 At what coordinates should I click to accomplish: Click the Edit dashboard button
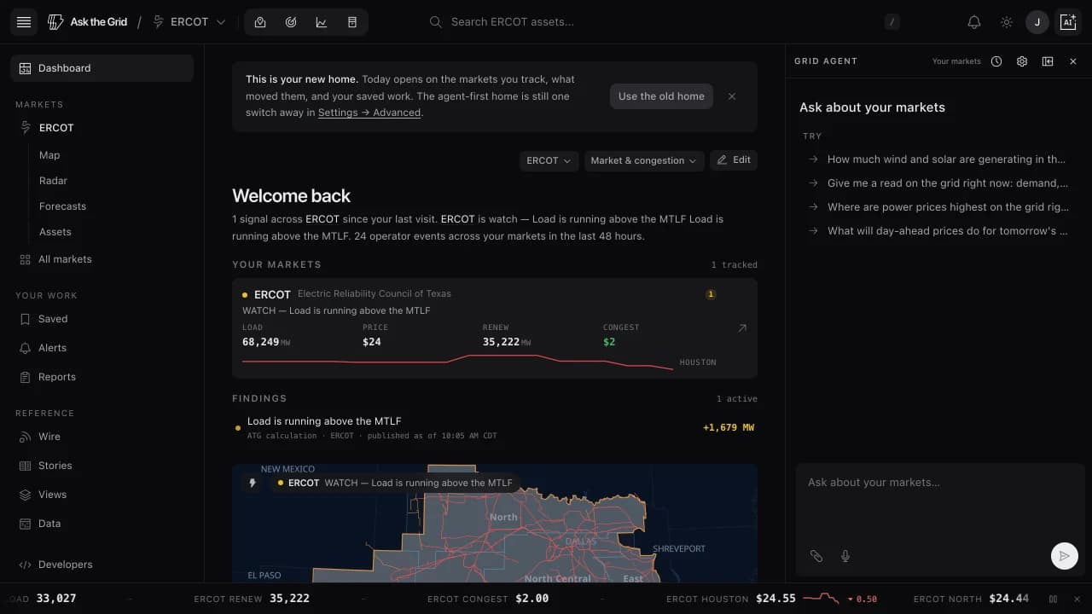[x=734, y=159]
